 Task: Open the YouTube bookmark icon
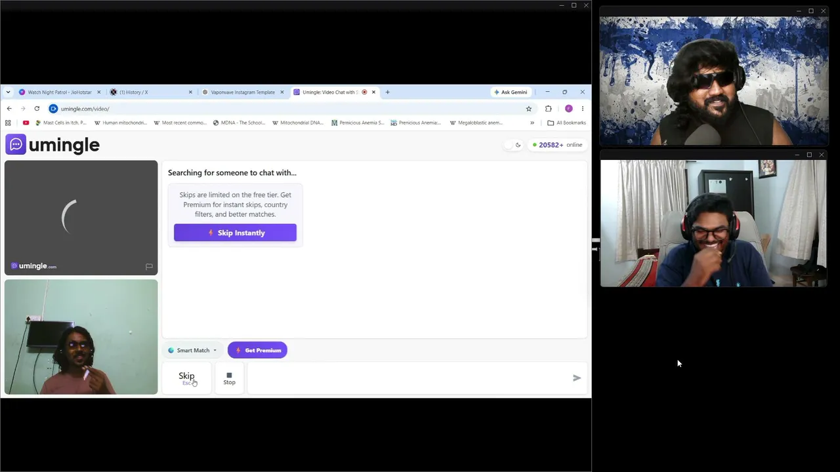pos(26,123)
